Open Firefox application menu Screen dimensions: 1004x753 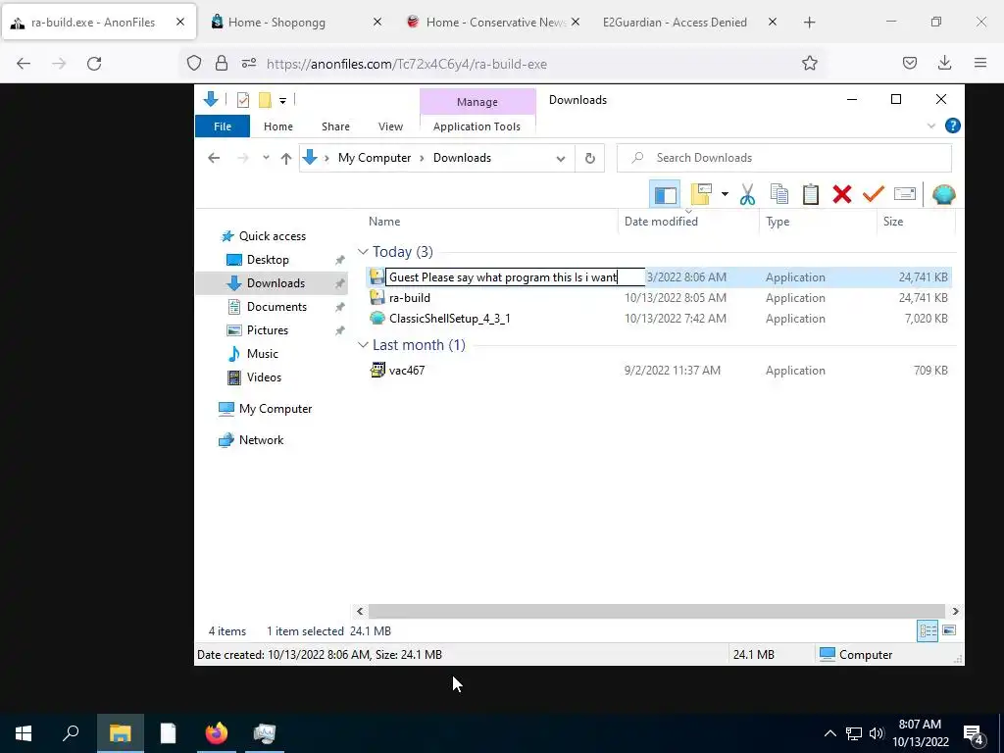(x=979, y=63)
